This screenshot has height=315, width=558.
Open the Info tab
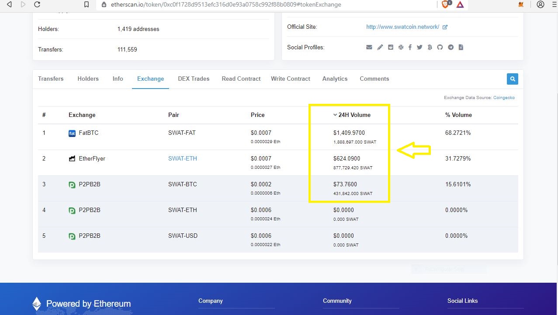coord(118,79)
